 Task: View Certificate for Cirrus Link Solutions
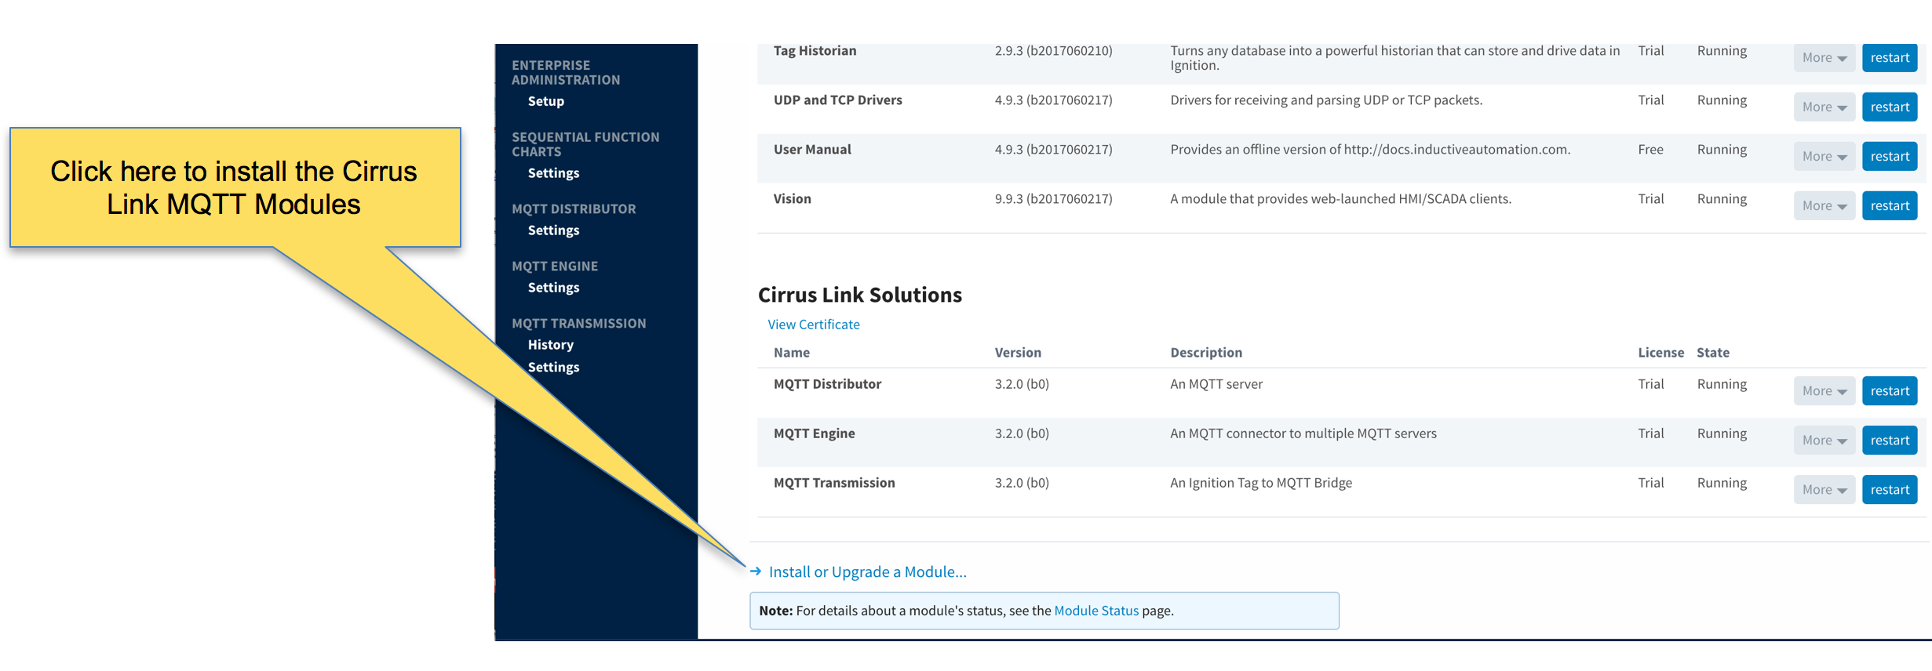coord(814,325)
